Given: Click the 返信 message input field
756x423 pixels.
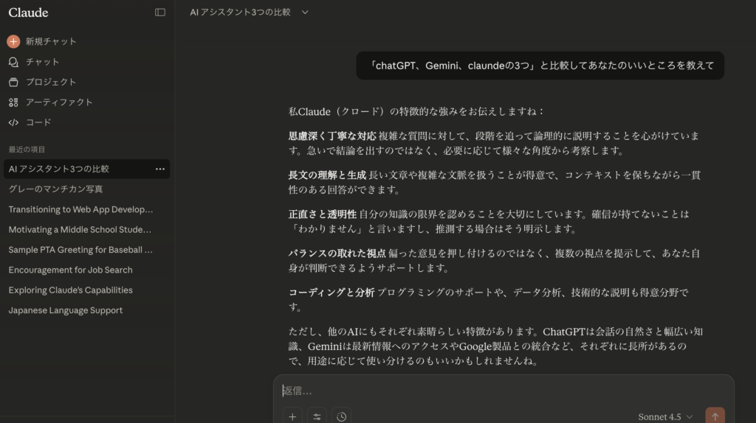Looking at the screenshot, I should (x=502, y=391).
